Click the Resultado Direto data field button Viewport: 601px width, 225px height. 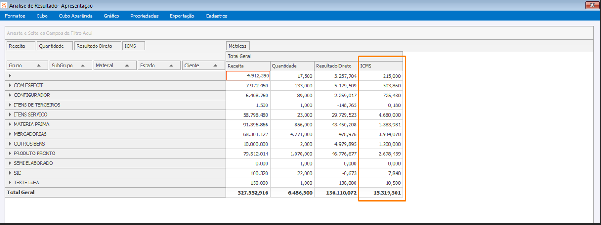(98, 46)
